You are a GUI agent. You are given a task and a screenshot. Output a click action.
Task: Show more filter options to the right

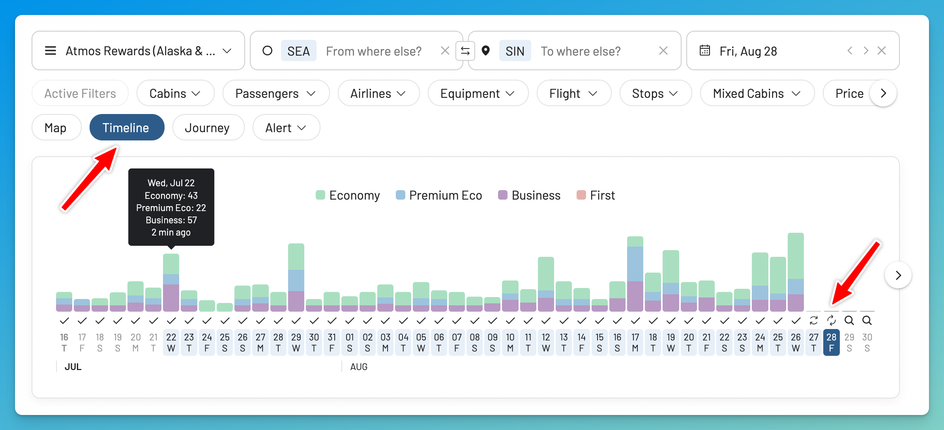tap(883, 93)
